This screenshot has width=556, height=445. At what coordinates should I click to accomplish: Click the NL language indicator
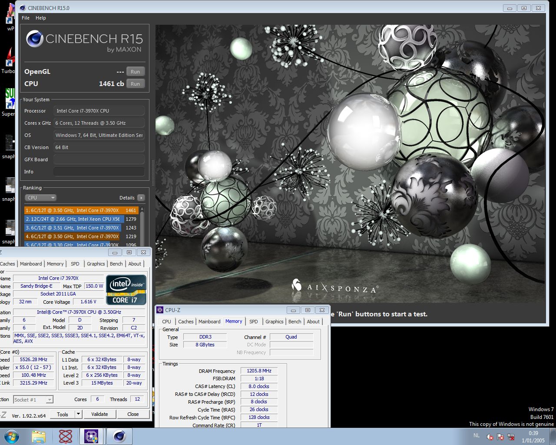tap(477, 435)
